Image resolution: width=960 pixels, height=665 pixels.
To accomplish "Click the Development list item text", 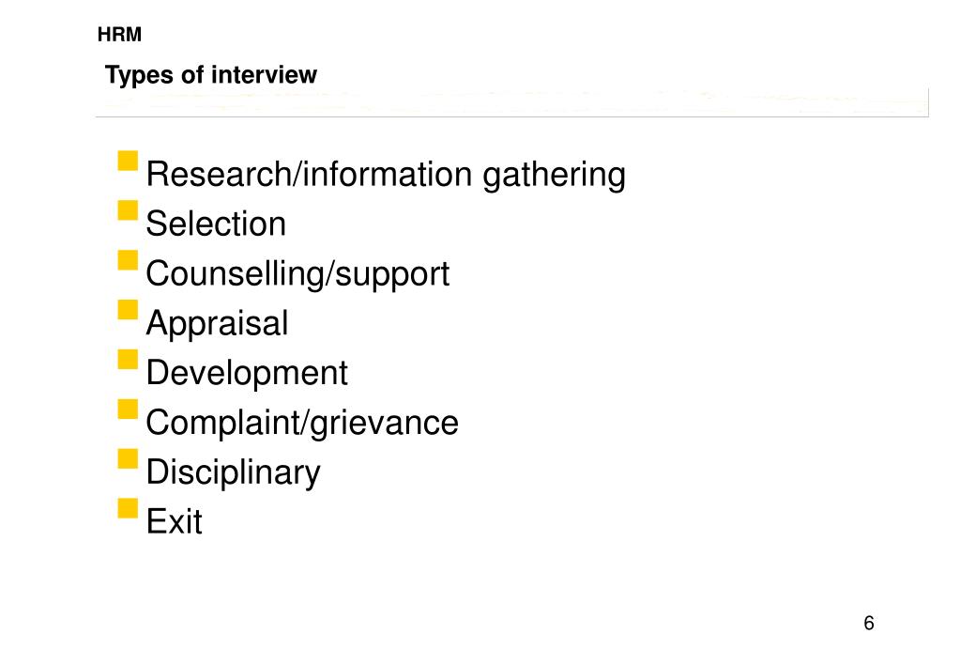I will point(247,374).
